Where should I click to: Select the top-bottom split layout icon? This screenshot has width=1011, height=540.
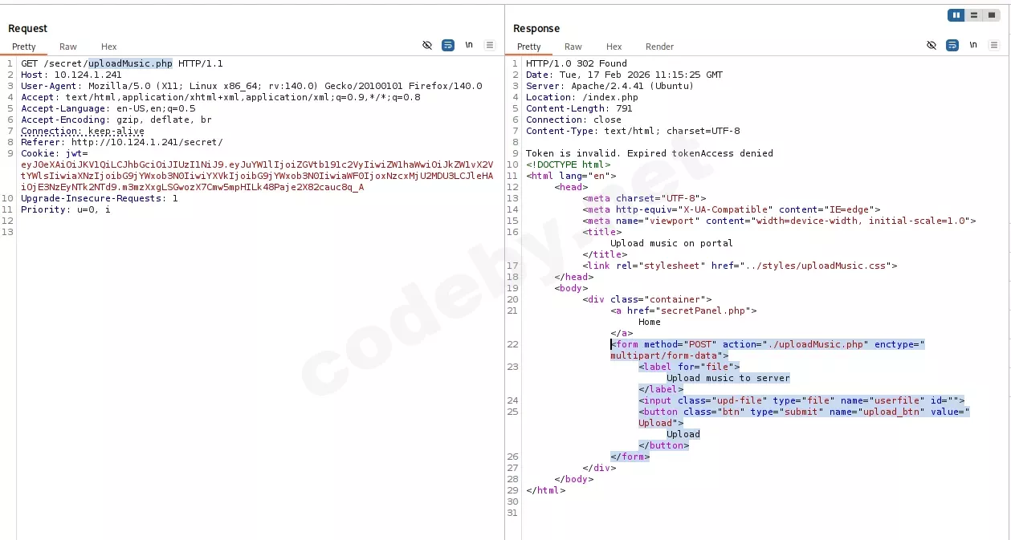pyautogui.click(x=973, y=15)
